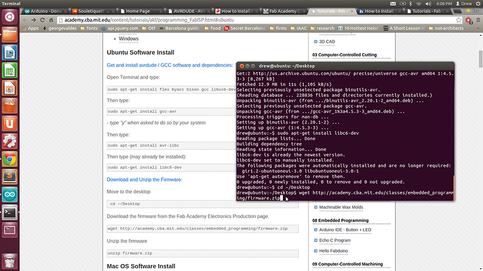This screenshot has width=483, height=271.
Task: Open Files manager from launcher
Action: (10, 35)
